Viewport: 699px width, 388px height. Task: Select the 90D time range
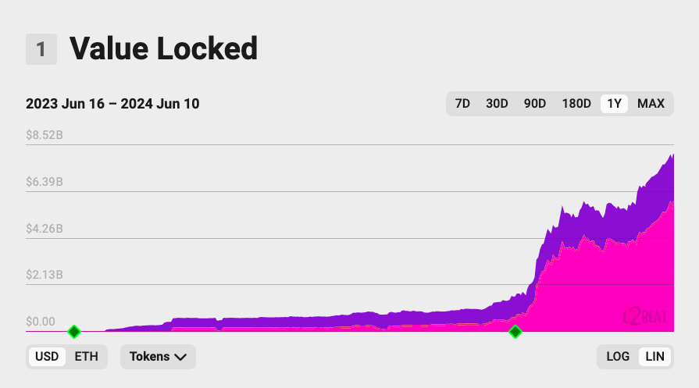point(535,104)
